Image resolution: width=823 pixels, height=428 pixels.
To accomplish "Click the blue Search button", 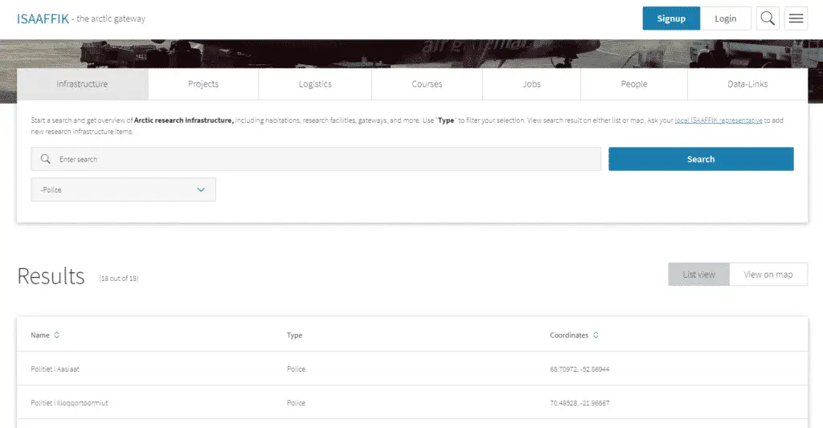I will [701, 159].
